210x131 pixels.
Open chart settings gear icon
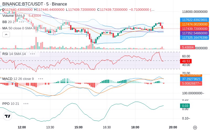195,127
